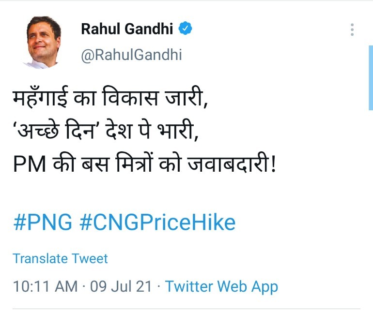
Task: Click the first line of the tweet text
Action: (110, 102)
